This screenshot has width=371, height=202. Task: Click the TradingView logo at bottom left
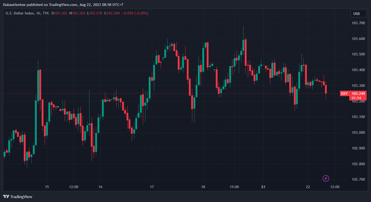(18, 197)
